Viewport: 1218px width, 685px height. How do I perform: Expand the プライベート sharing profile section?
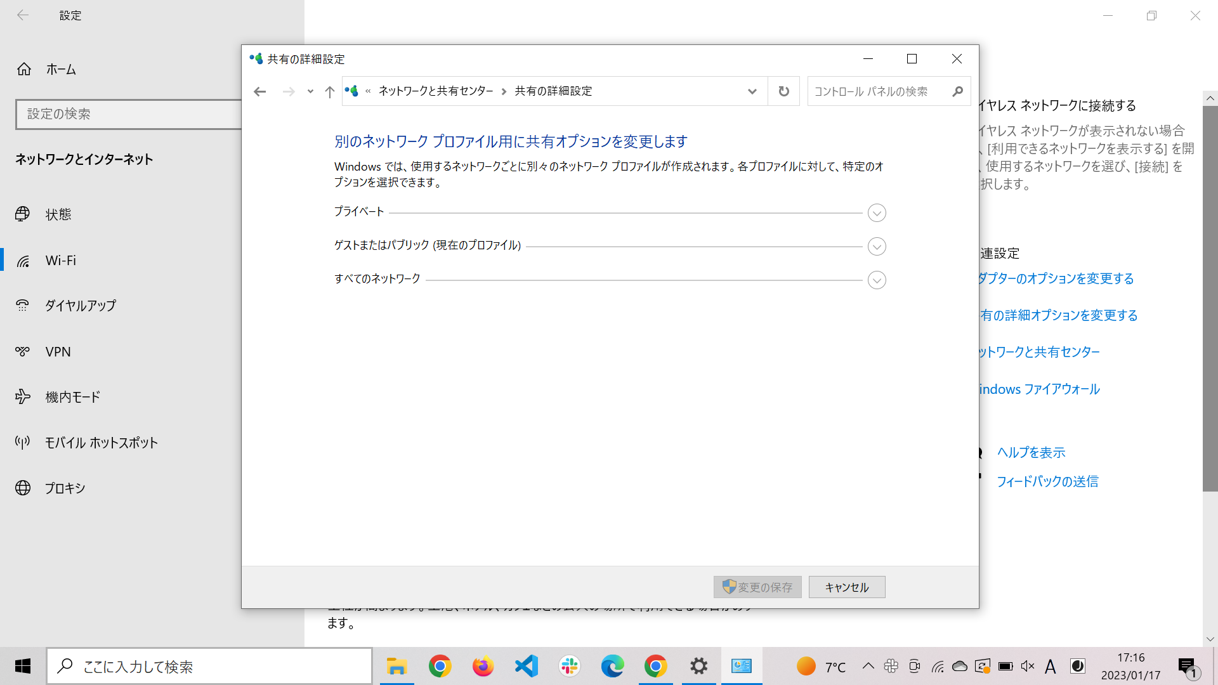pos(877,212)
